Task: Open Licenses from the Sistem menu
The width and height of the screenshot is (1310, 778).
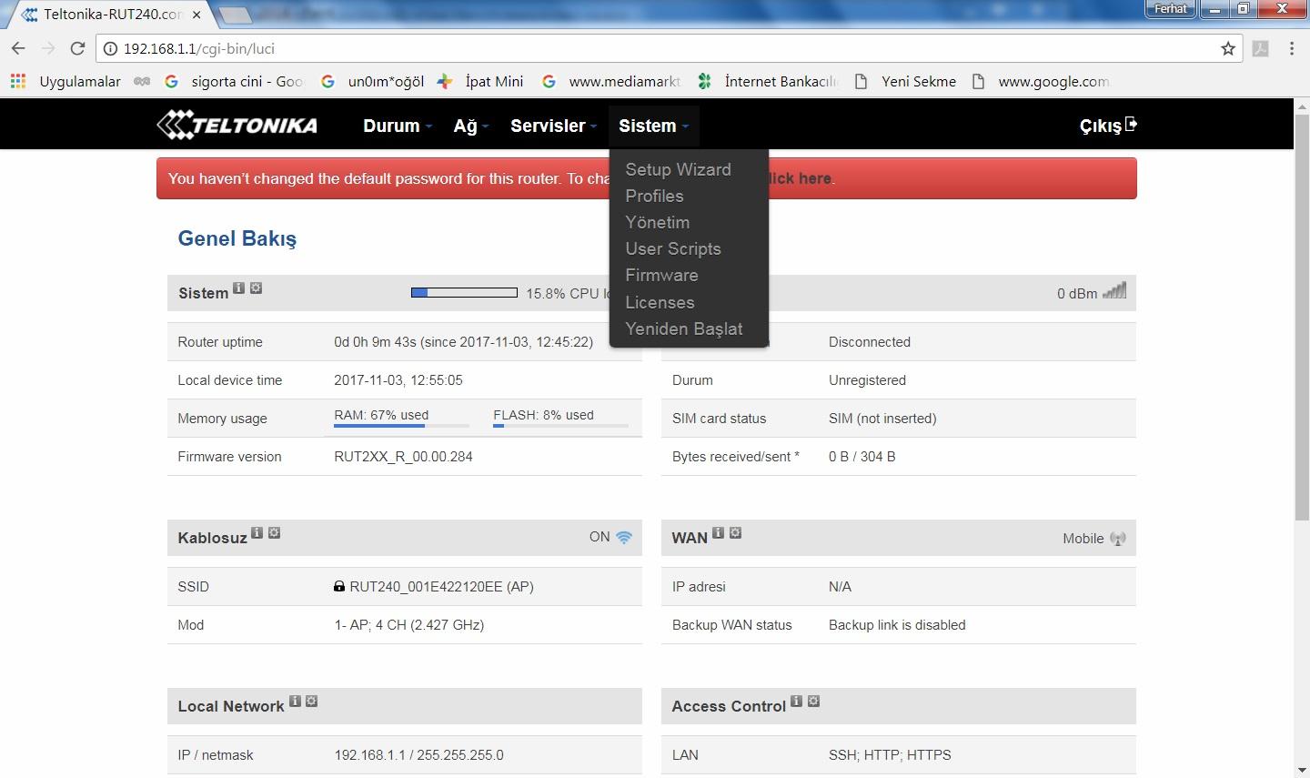Action: (660, 302)
